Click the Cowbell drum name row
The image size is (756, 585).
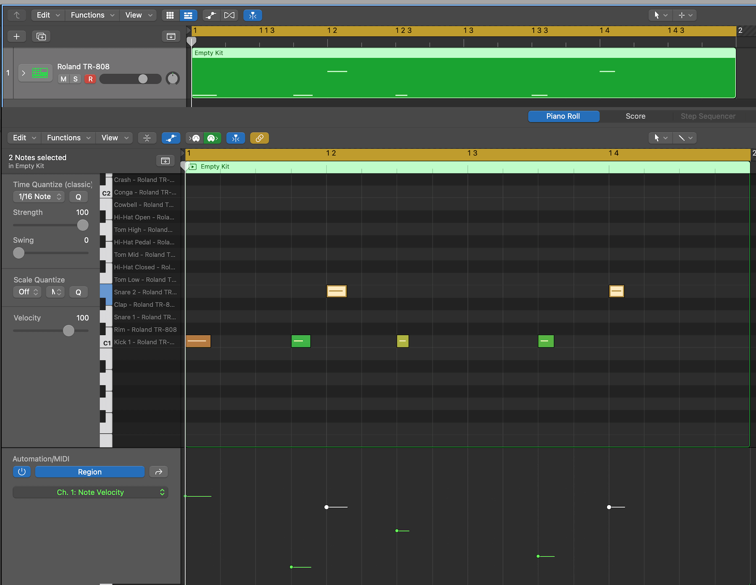[144, 205]
